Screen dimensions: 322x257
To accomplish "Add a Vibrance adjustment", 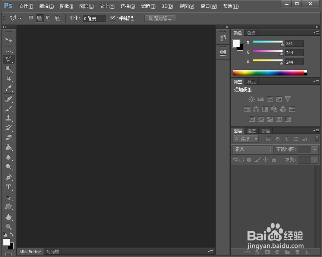I will [287, 99].
